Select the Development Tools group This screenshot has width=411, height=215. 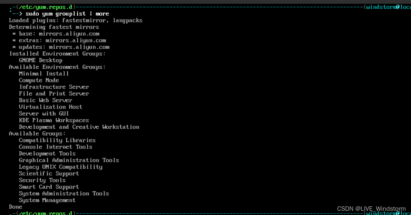click(x=47, y=153)
